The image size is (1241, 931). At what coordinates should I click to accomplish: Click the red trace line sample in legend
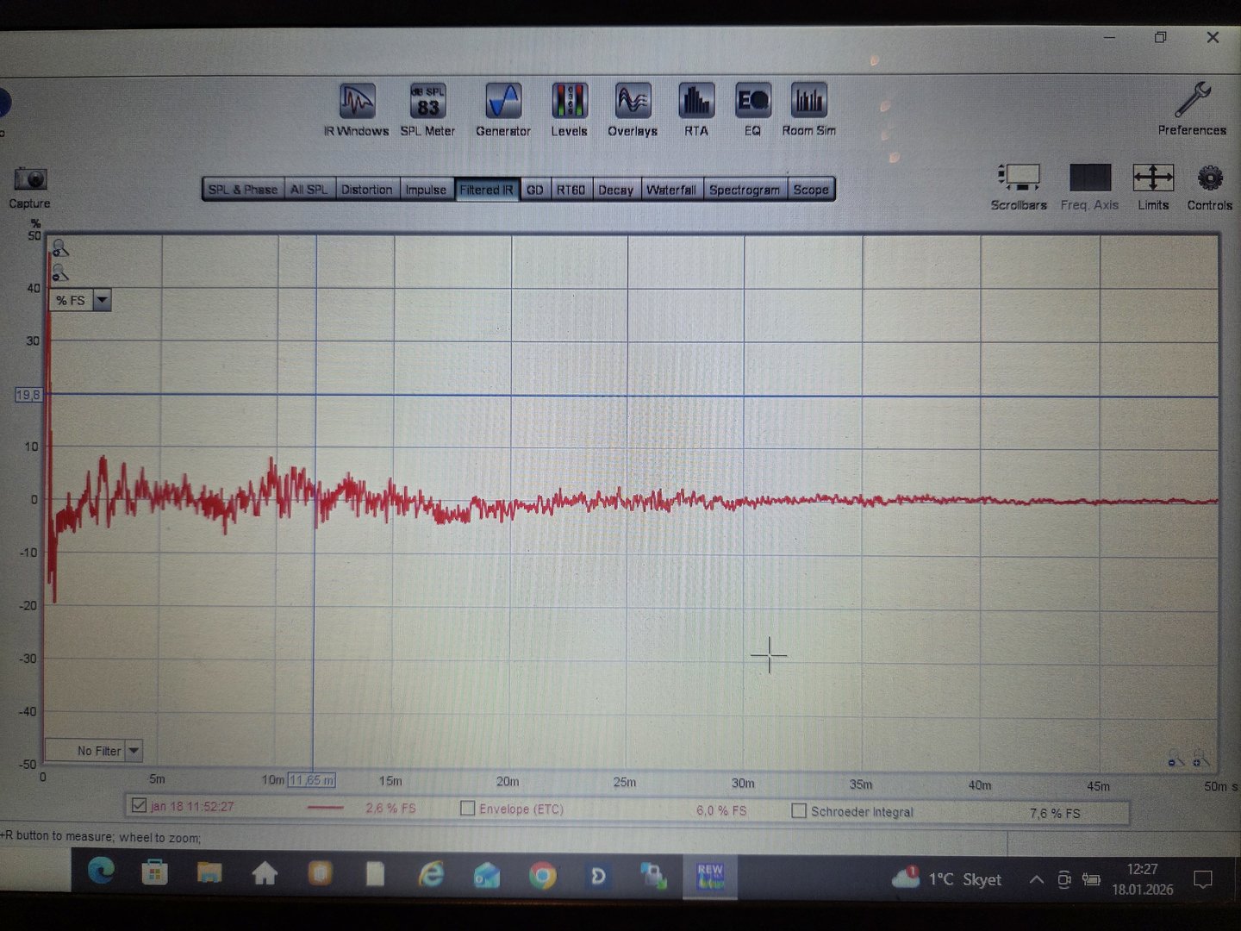pos(326,808)
